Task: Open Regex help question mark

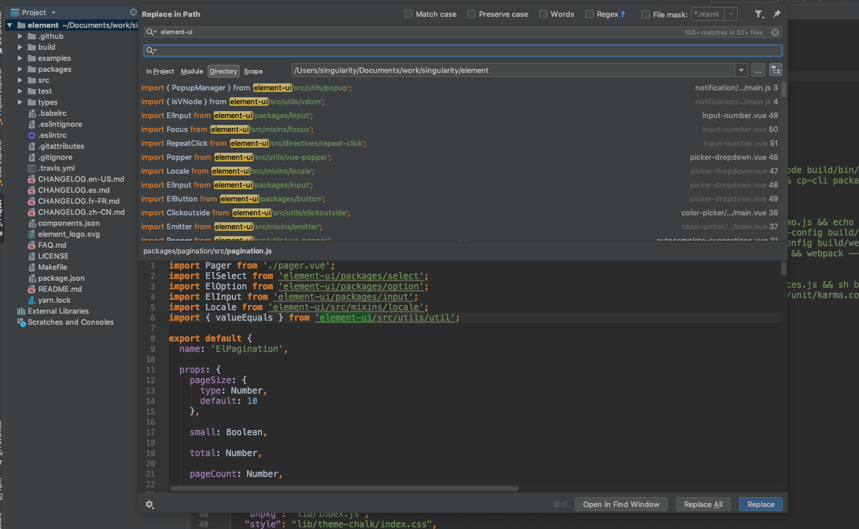Action: tap(623, 14)
